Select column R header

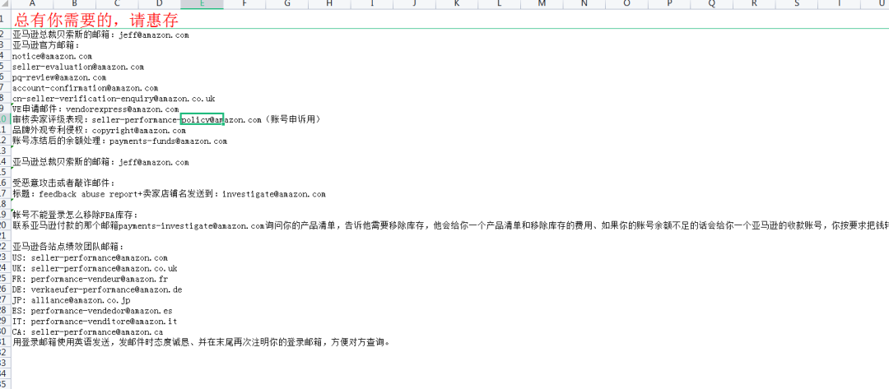pos(753,5)
